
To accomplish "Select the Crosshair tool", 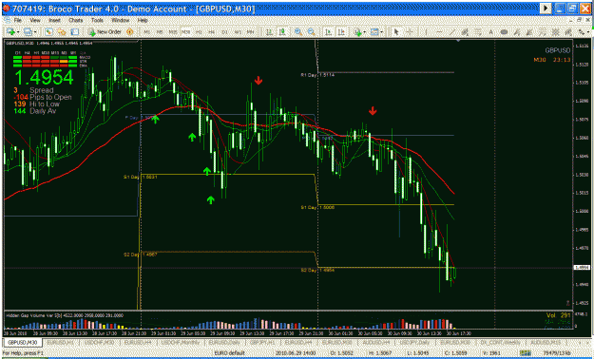I will (410, 32).
